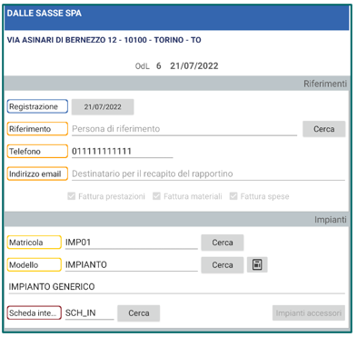The width and height of the screenshot is (357, 337).
Task: Click the Registrazione date button 21/07/2022
Action: 103,107
